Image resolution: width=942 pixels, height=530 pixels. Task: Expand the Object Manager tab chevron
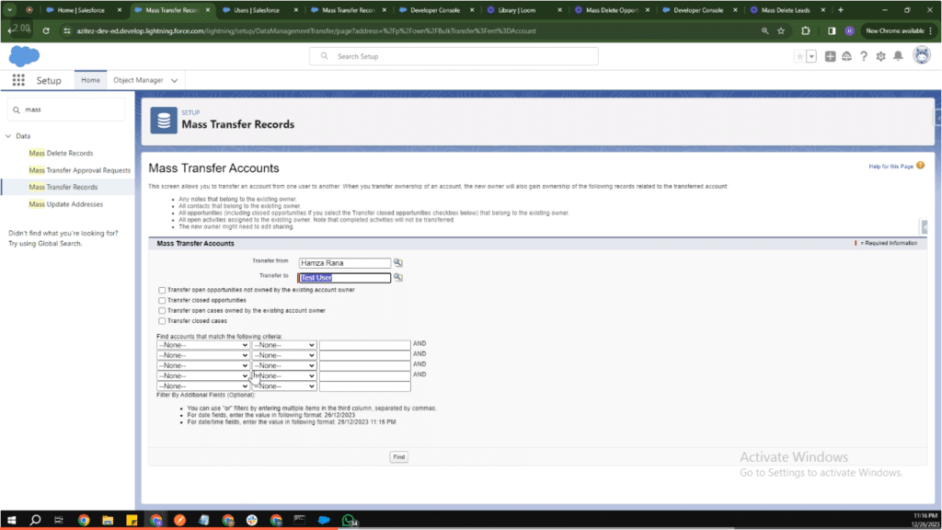174,81
